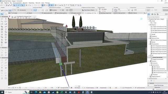Pick the Wall tool in the toolbox

click(x=2, y=19)
